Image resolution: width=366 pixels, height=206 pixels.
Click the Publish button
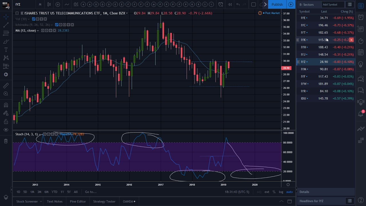[277, 4]
